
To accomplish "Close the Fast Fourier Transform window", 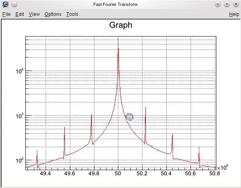I will 235,4.
